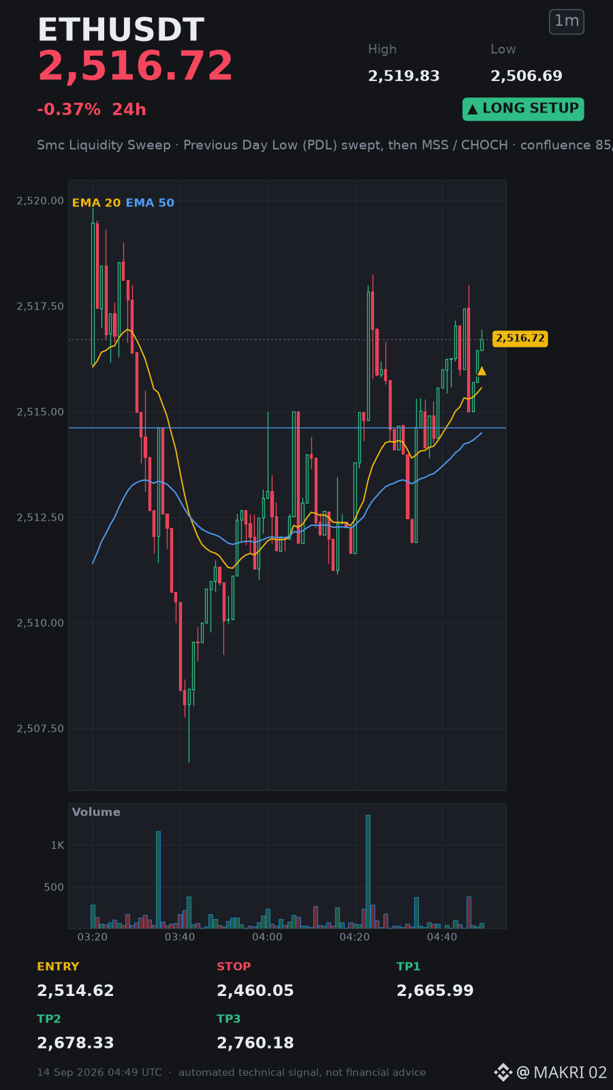This screenshot has height=1090, width=613.
Task: Click the yellow 2,516.72 price tag
Action: point(520,339)
